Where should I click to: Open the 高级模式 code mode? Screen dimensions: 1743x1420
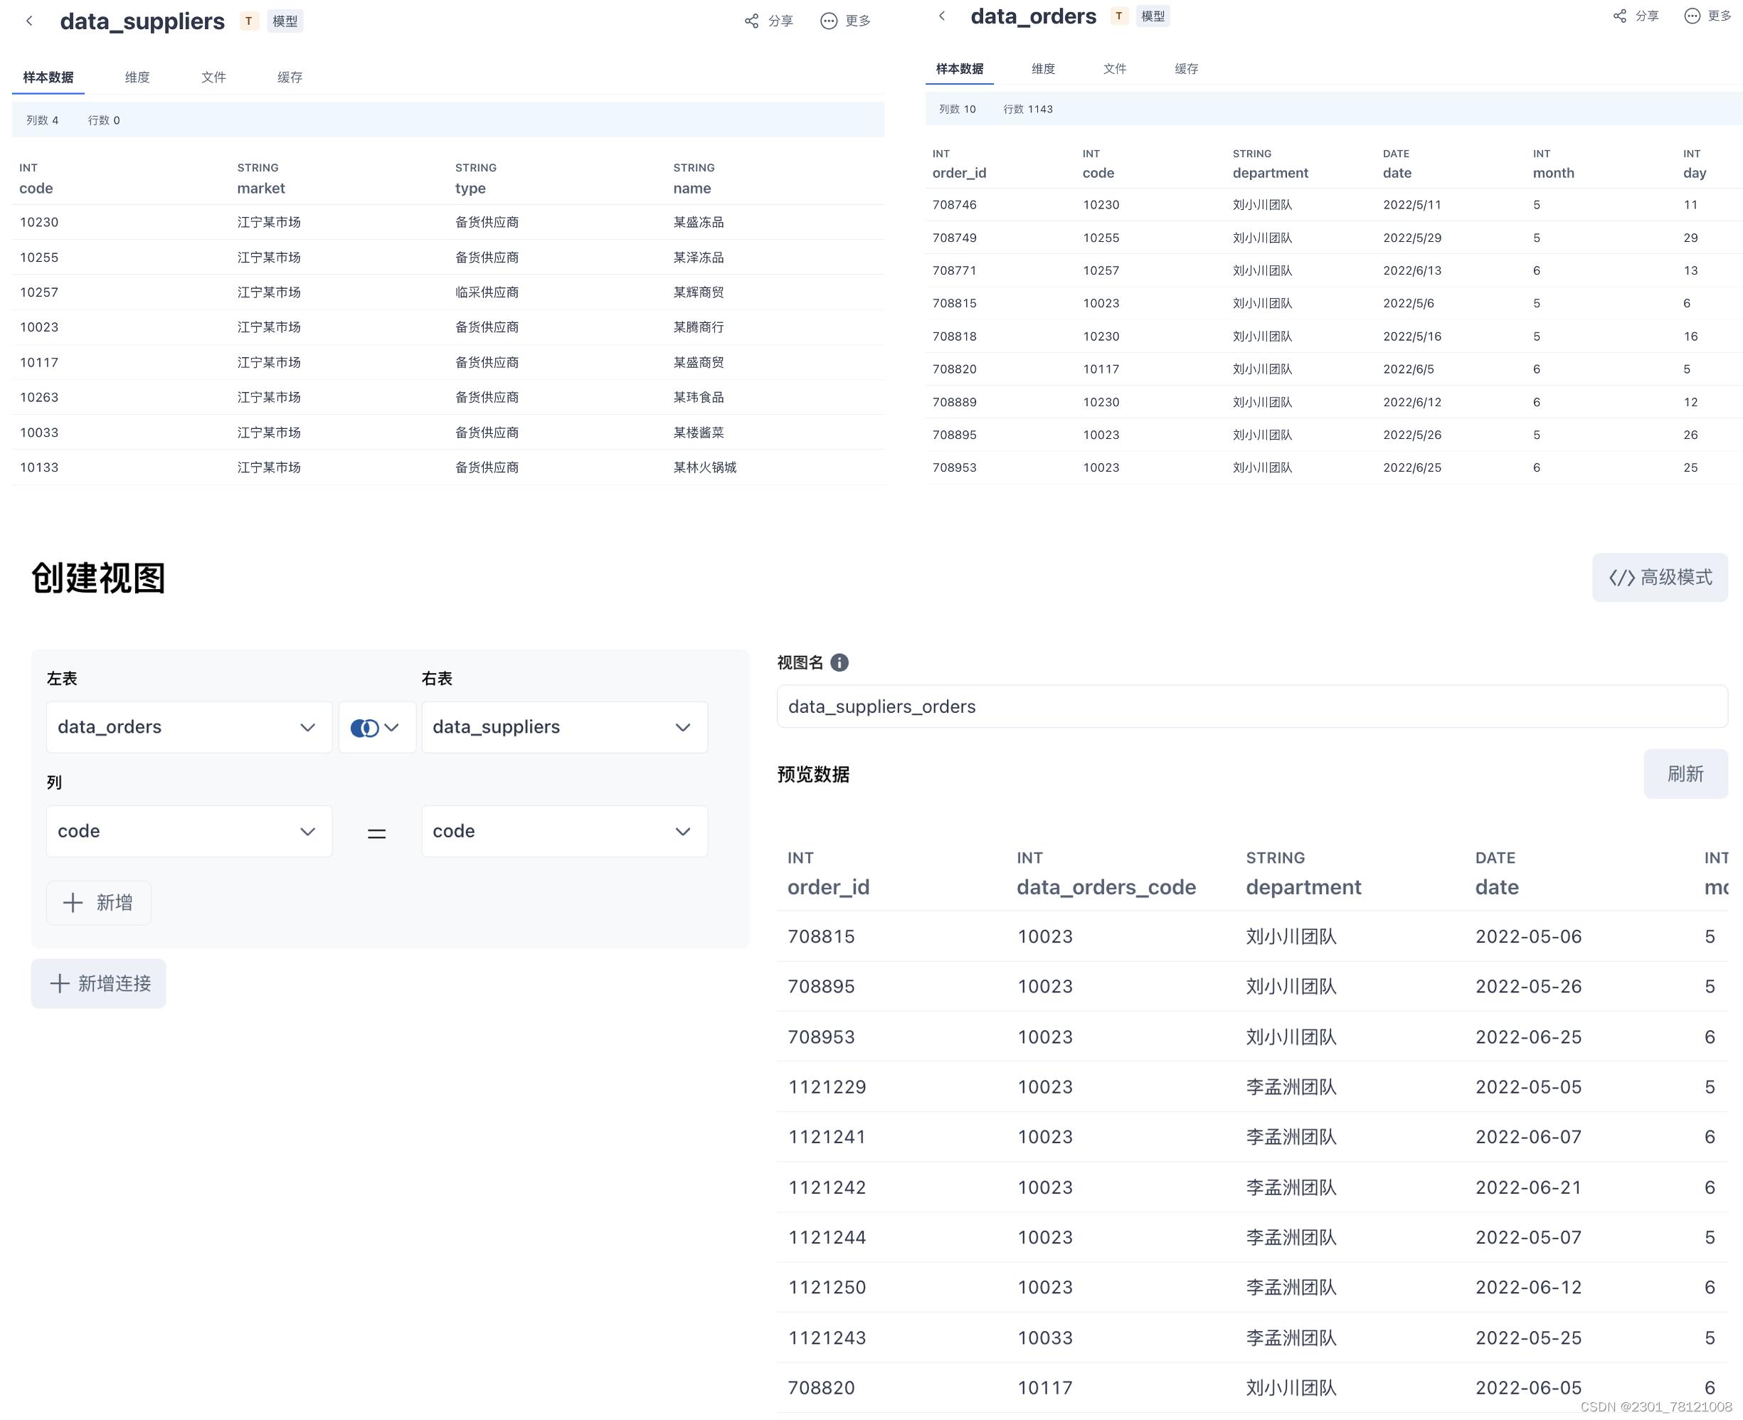1660,578
